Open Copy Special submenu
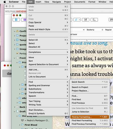 click(x=48, y=22)
